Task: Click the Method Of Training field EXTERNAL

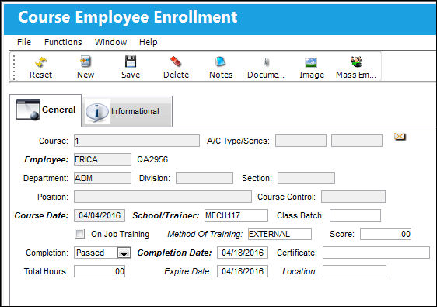Action: pyautogui.click(x=280, y=234)
